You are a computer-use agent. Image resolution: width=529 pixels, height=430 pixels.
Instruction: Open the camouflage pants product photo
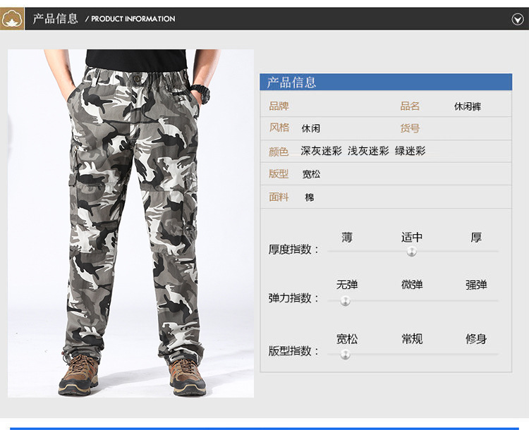[131, 223]
